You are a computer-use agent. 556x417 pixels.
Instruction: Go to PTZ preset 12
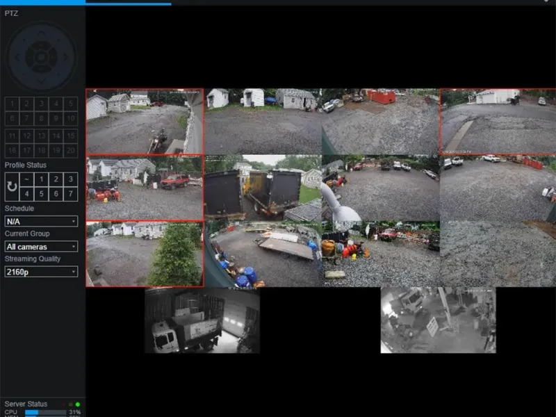[x=26, y=136]
